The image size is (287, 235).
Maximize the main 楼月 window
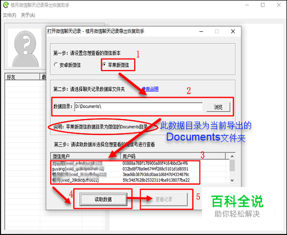[x=262, y=5]
